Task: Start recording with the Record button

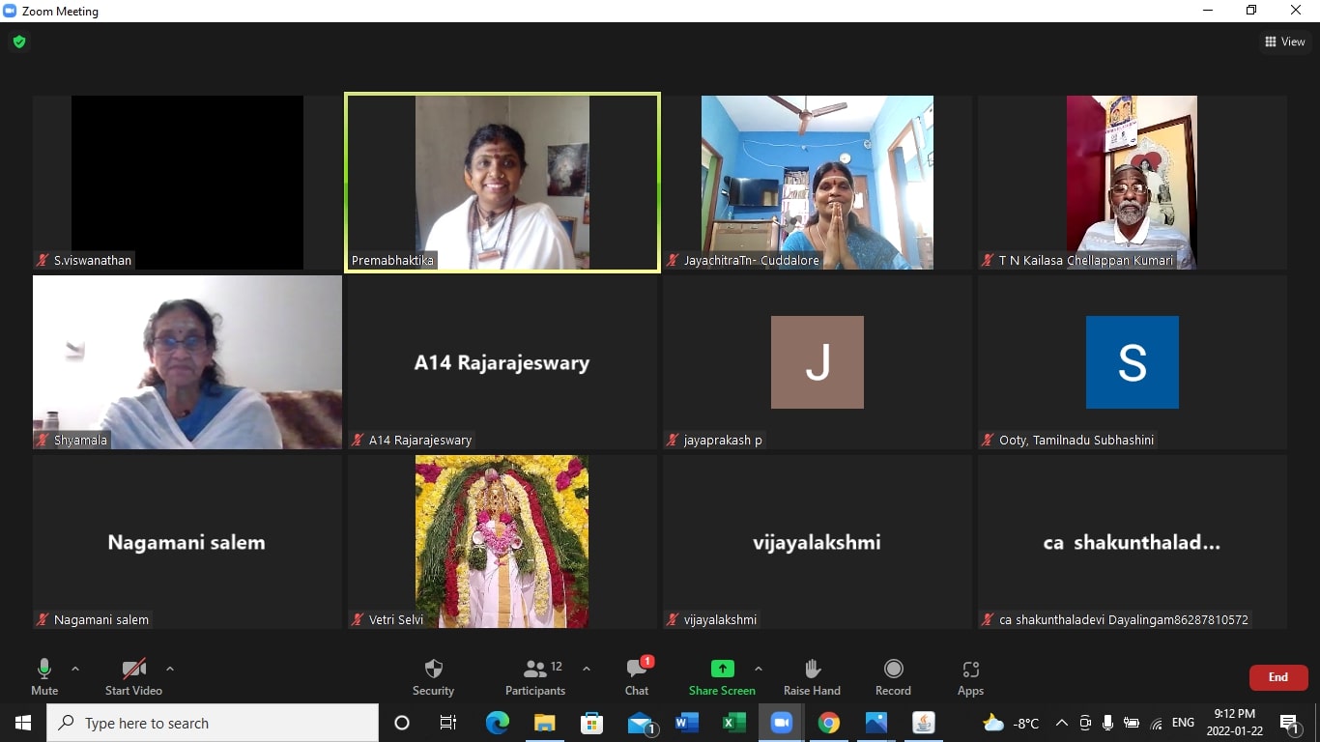Action: click(893, 676)
